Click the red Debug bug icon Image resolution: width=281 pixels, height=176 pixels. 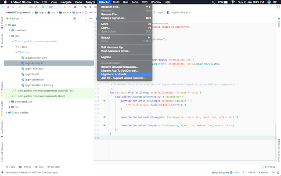pos(75,7)
